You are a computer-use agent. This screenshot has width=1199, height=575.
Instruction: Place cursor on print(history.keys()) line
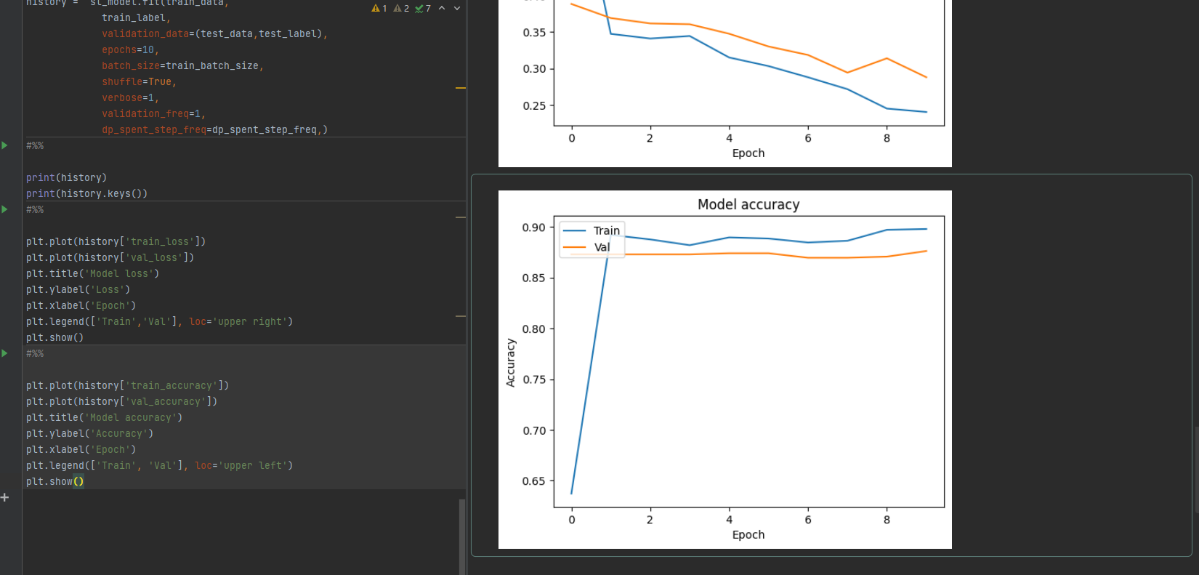[87, 193]
